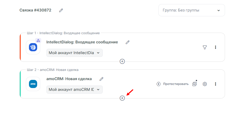This screenshot has height=124, width=245.
Task: Click the IntellectDialog brain app icon
Action: 33,47
